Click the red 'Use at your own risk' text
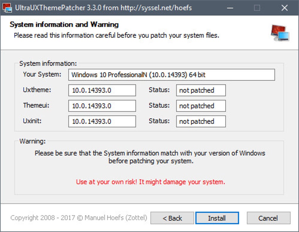Screen dimensions: 299x232 (150, 182)
